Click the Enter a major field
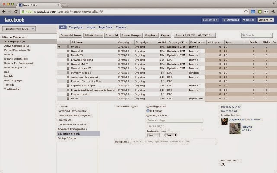Image resolution: width=277 pixels, height=173 pixels. point(175,126)
